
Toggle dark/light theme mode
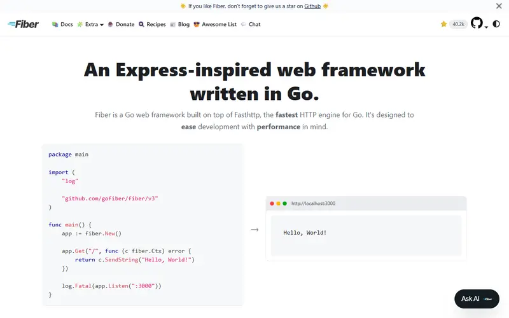[x=496, y=24]
